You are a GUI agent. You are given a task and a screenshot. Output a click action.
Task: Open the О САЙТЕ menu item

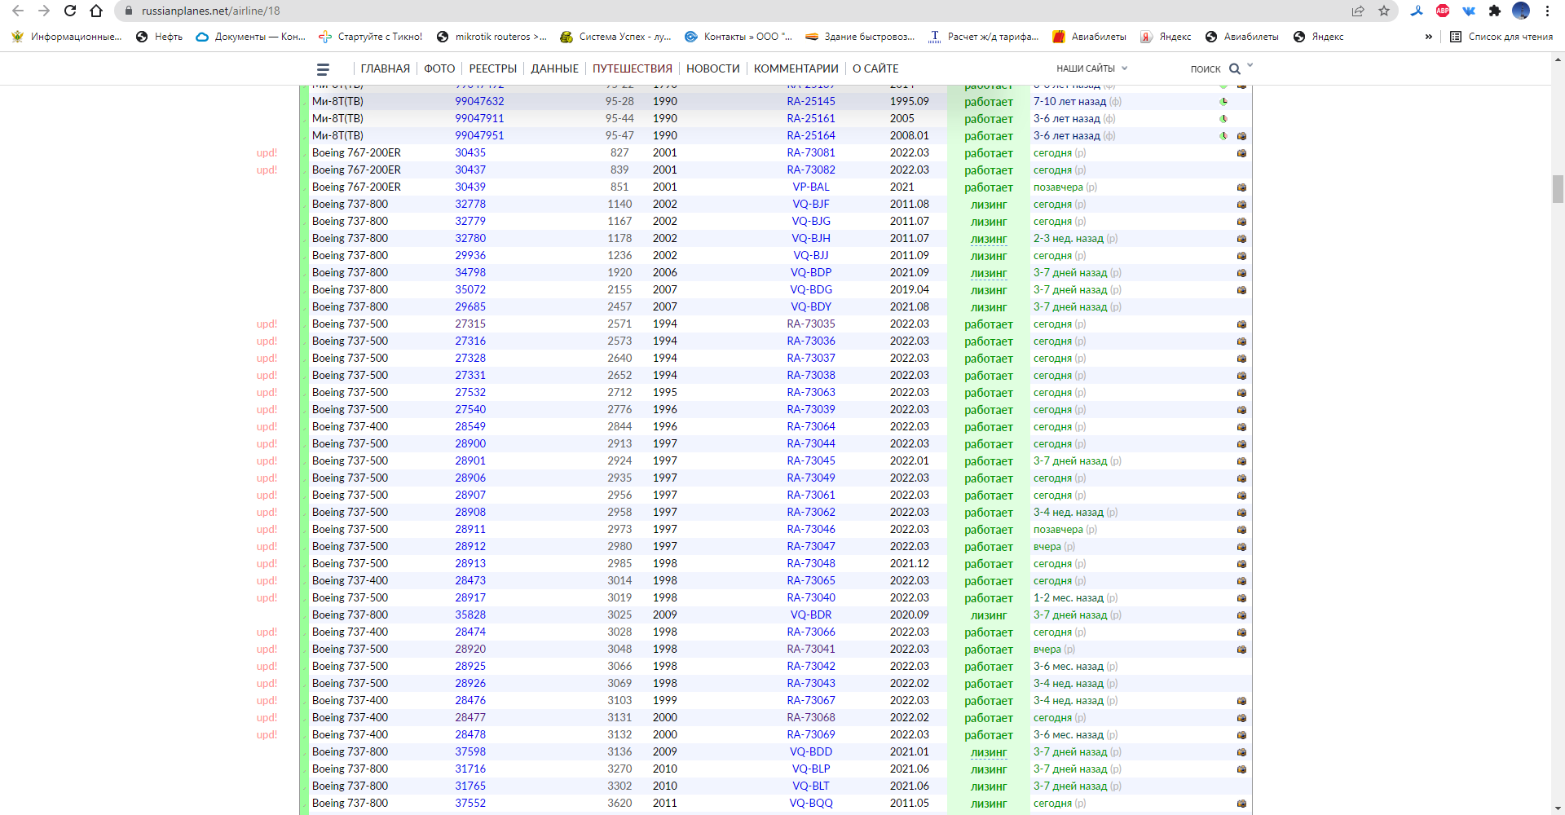[875, 68]
